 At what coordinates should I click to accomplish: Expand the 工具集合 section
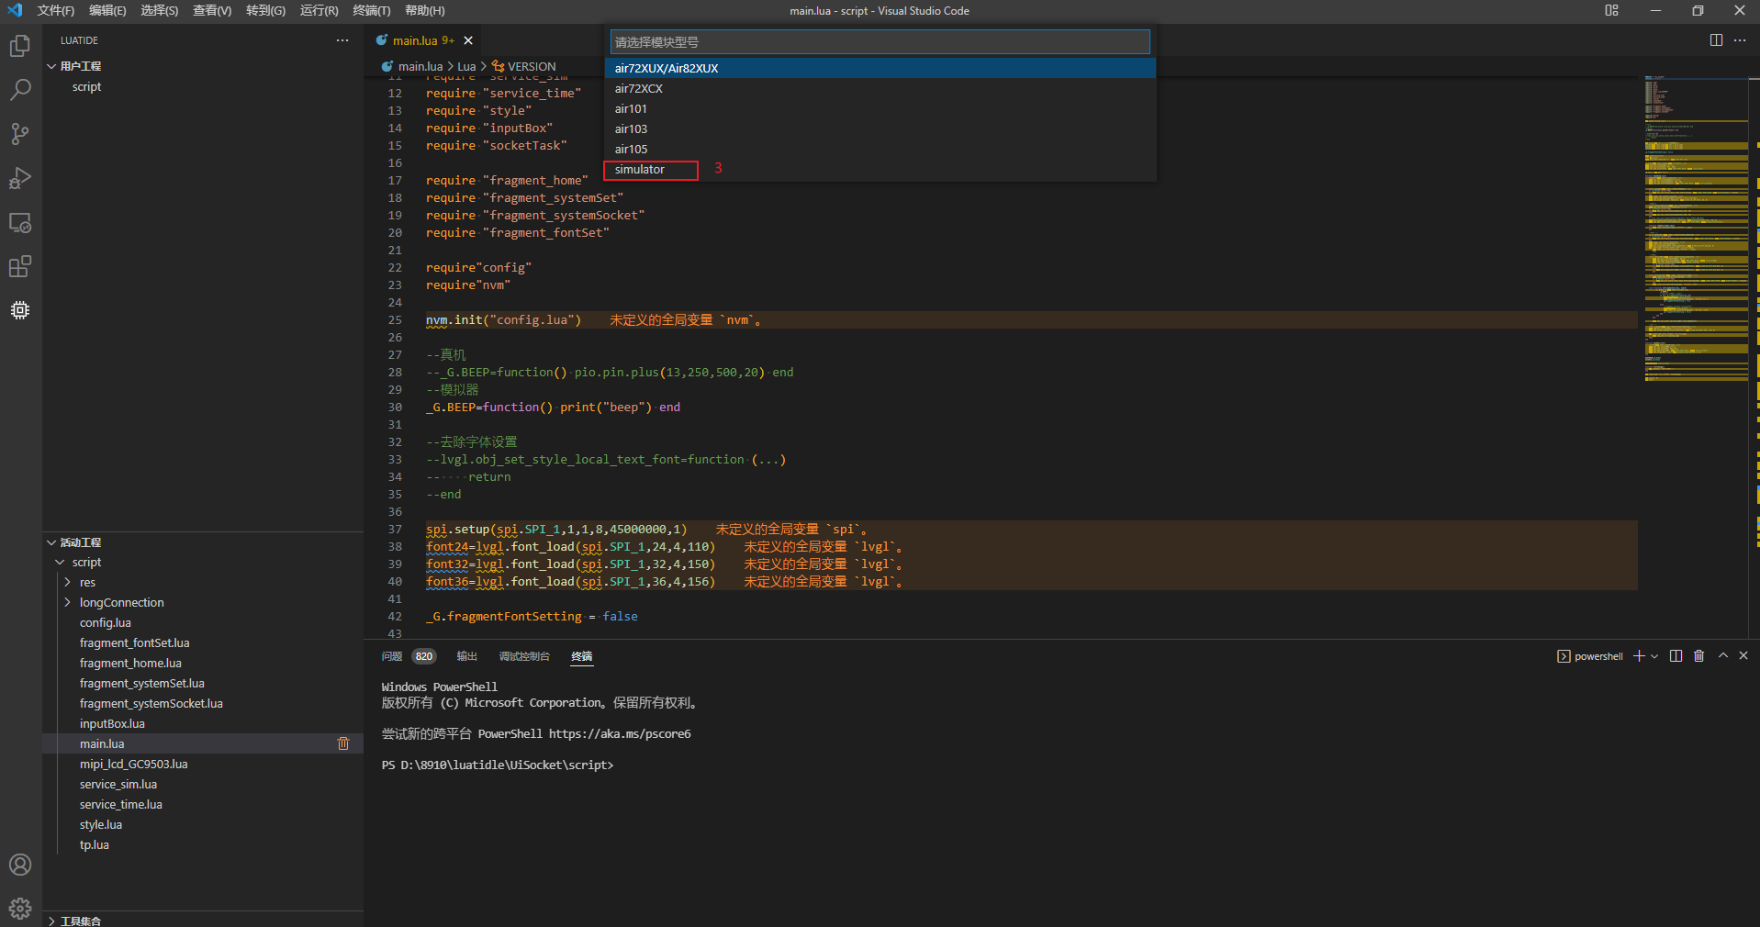click(x=203, y=920)
